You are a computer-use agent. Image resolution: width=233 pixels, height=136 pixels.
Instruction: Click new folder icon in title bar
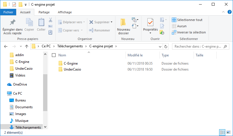pos(20,5)
